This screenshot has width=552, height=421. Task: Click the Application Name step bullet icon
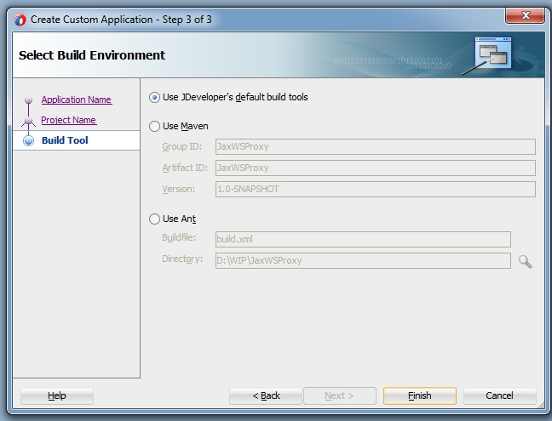pos(28,100)
